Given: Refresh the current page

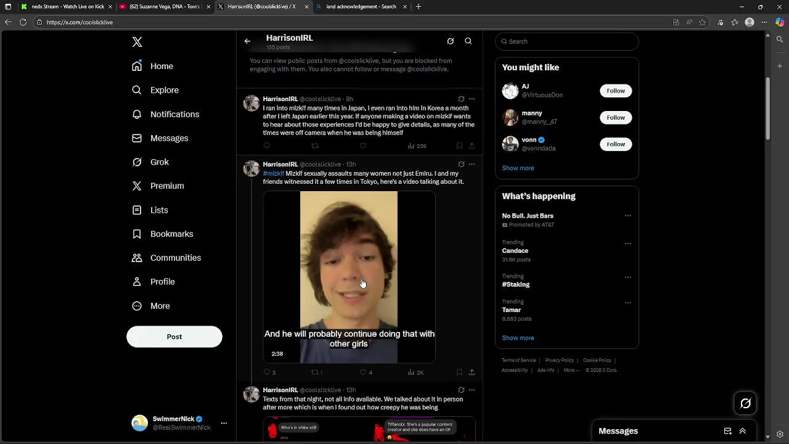Looking at the screenshot, I should click(x=23, y=22).
